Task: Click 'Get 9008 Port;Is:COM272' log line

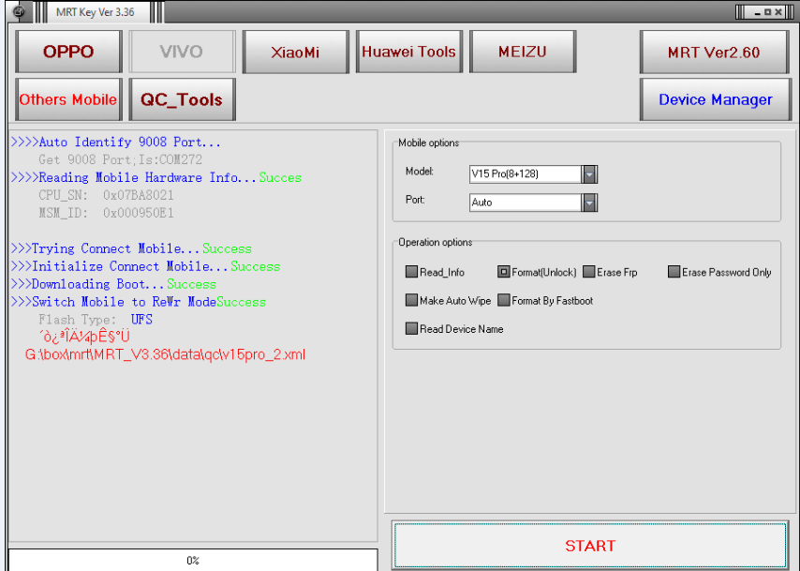Action: [x=121, y=159]
